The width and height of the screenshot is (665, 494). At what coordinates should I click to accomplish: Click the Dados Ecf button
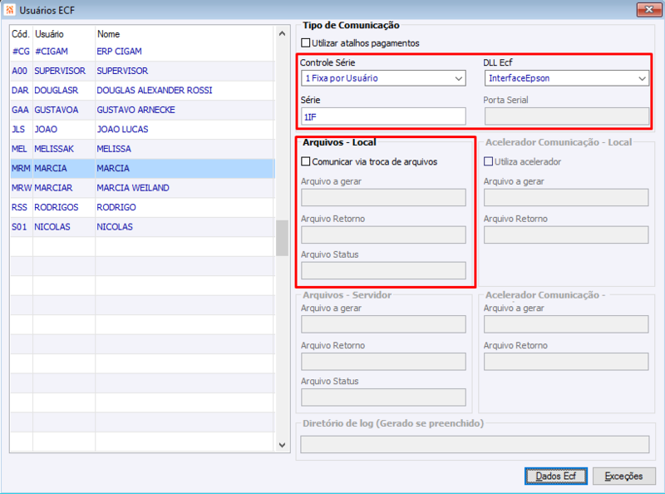555,476
